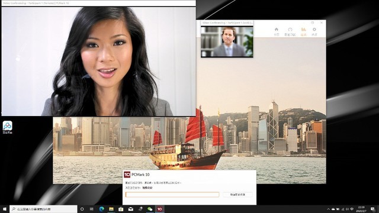Open the Home tab in PCMark 10
This screenshot has height=213, width=379.
pos(277,31)
